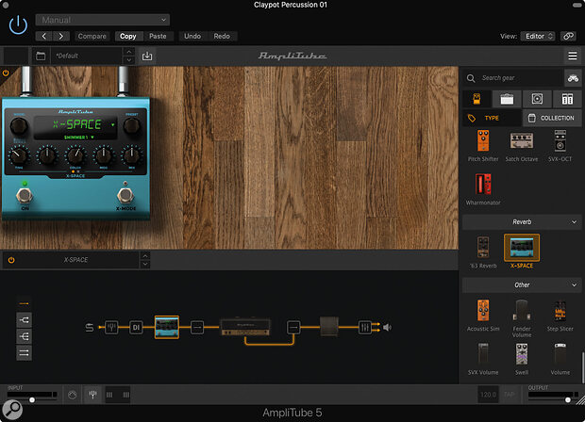Click the Copy button
The width and height of the screenshot is (585, 422).
click(128, 36)
